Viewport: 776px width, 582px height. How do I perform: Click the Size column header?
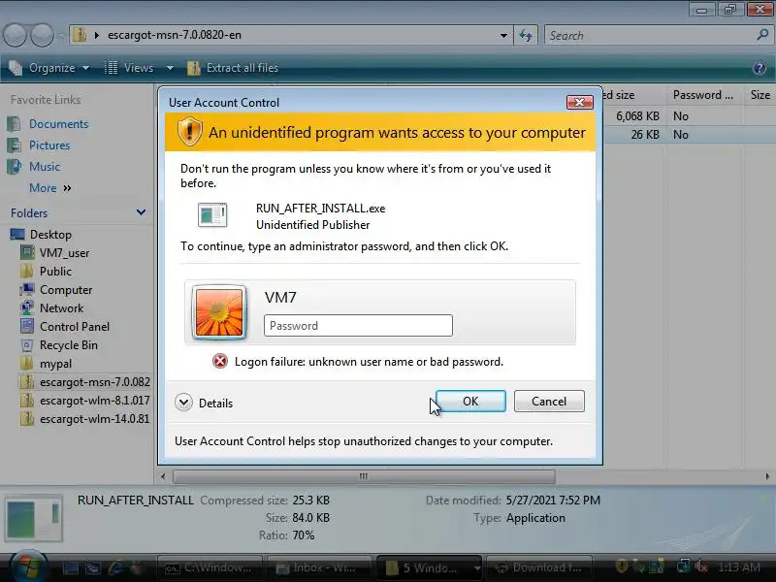click(760, 94)
